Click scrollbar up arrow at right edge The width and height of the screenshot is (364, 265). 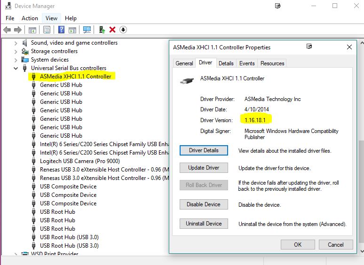[x=362, y=43]
